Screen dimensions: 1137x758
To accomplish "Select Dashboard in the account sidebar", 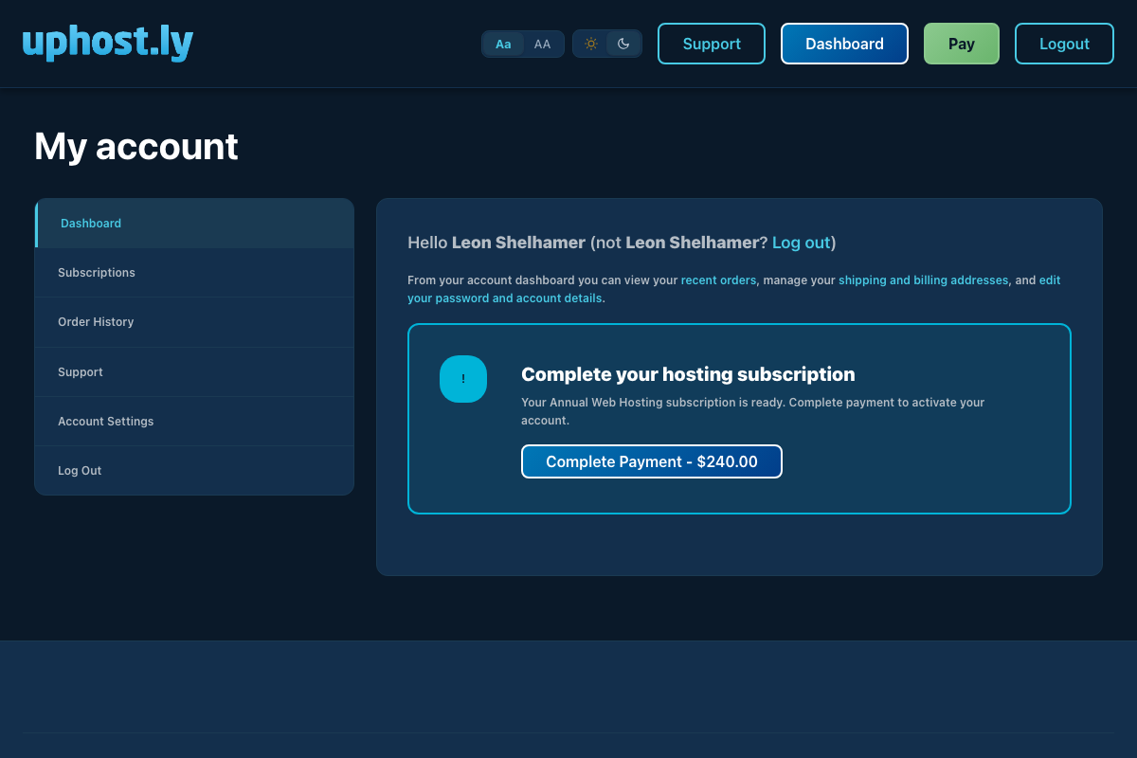I will tap(90, 223).
